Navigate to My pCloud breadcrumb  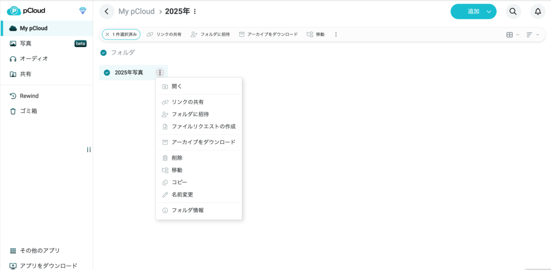point(136,11)
